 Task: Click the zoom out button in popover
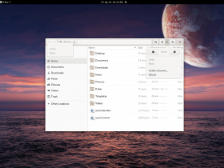click(153, 52)
